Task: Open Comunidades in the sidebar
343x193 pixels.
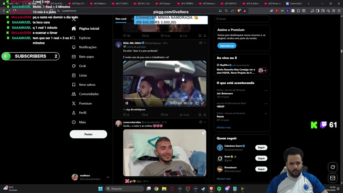Action: [85, 94]
